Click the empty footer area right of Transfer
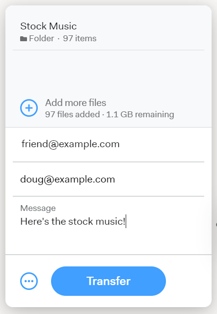 pos(189,281)
